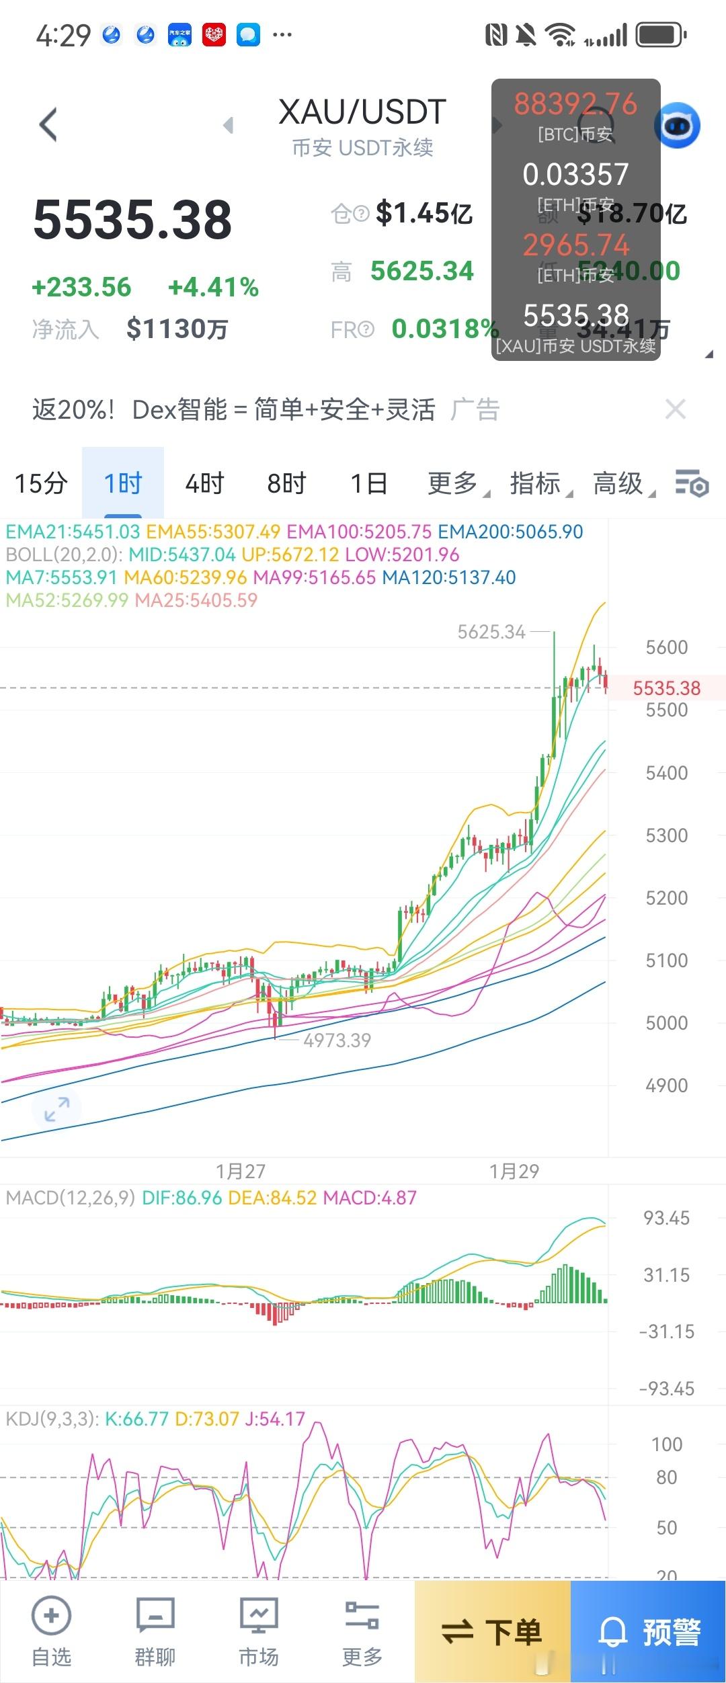Tap the 币安 USDT永续 subtitle
The width and height of the screenshot is (726, 1683).
[362, 148]
